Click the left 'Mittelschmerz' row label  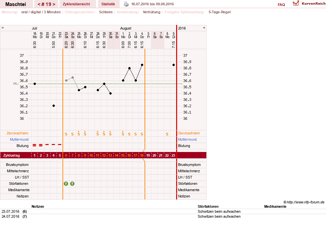click(18, 171)
